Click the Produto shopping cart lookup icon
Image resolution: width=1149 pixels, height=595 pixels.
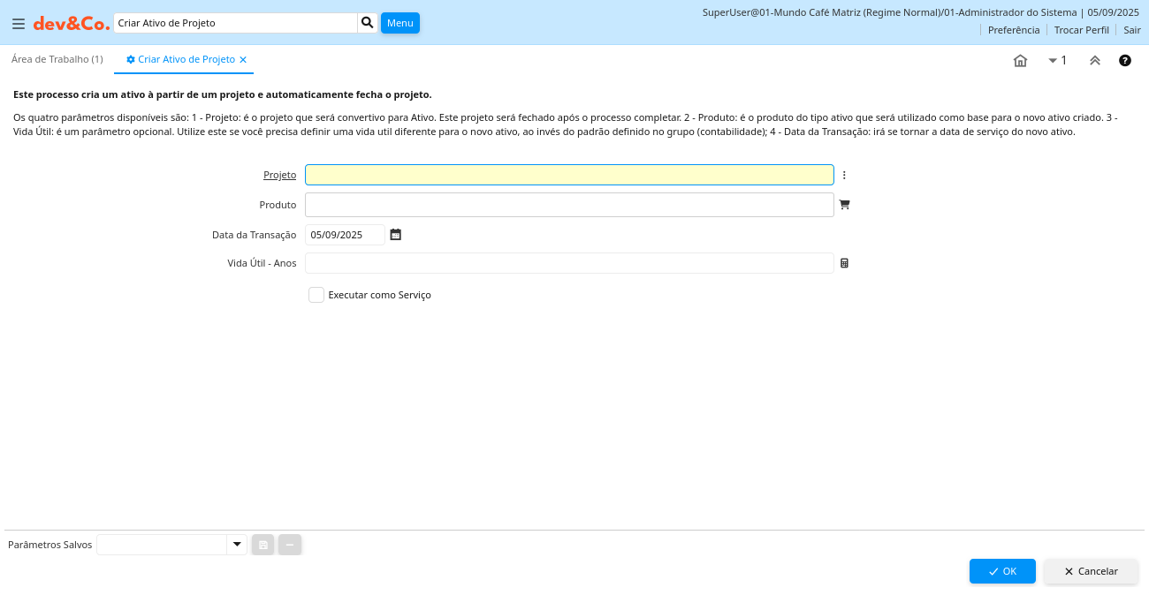tap(844, 205)
